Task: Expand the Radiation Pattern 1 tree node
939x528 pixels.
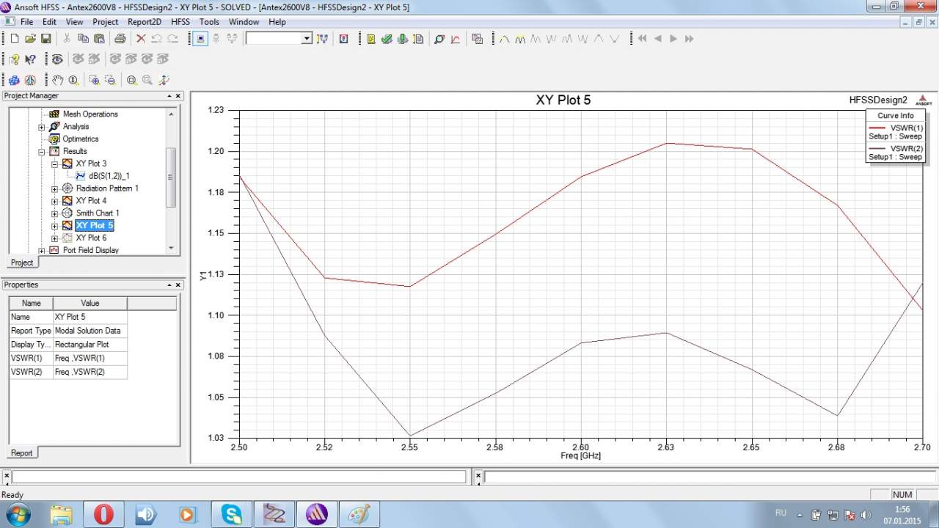Action: 55,188
